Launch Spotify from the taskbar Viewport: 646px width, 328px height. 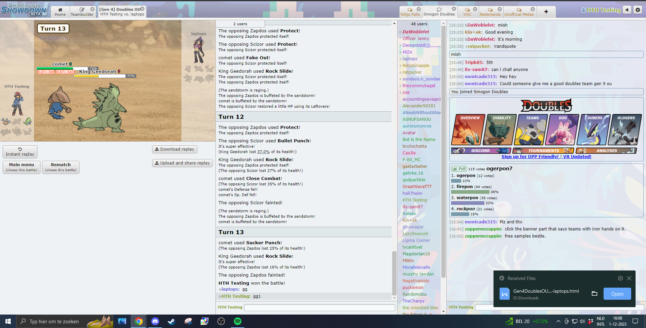pyautogui.click(x=238, y=321)
